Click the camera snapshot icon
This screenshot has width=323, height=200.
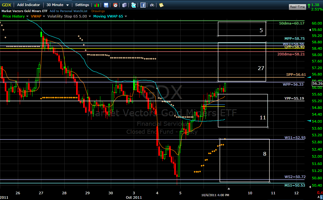pyautogui.click(x=152, y=5)
